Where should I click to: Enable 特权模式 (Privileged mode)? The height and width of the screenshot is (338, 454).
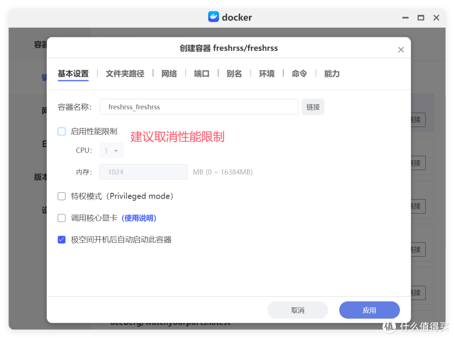61,196
